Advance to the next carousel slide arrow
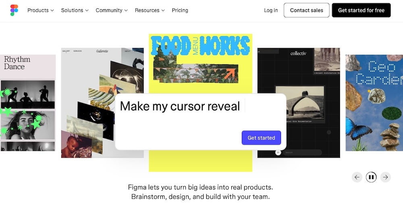 tap(385, 177)
